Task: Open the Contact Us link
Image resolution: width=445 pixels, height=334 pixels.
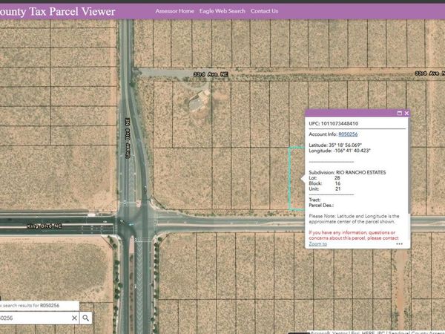Action: (x=264, y=11)
